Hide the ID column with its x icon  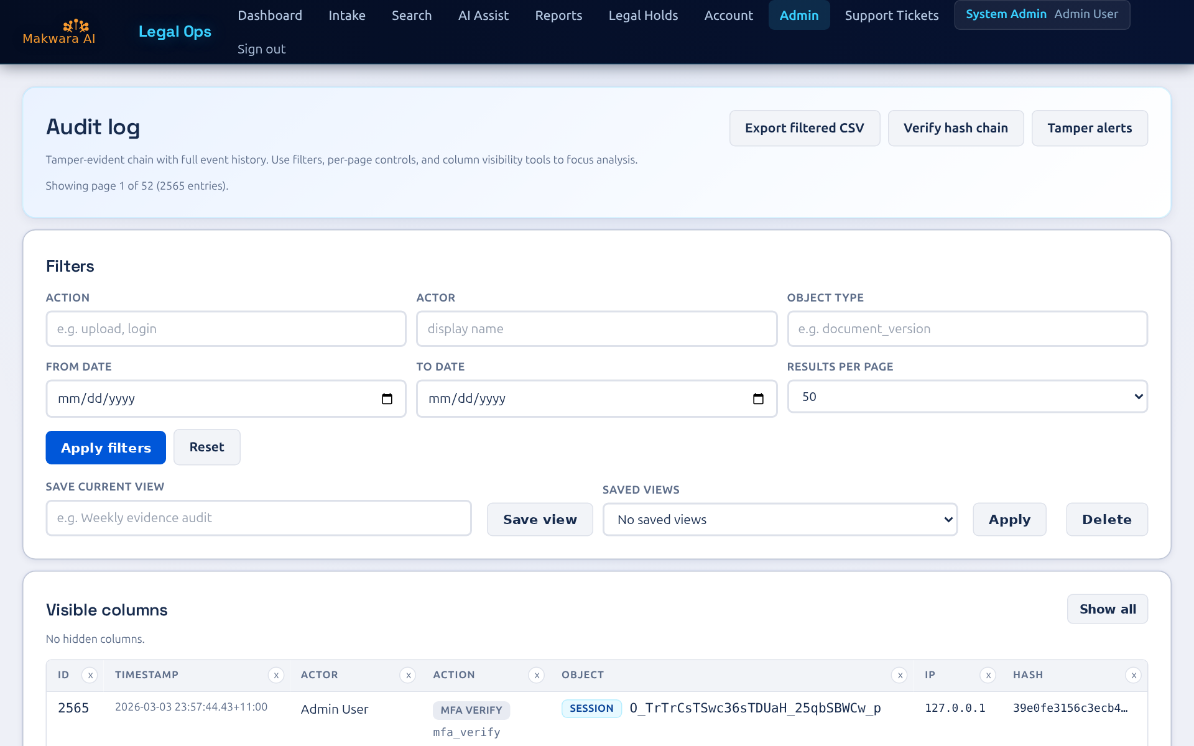pyautogui.click(x=90, y=675)
